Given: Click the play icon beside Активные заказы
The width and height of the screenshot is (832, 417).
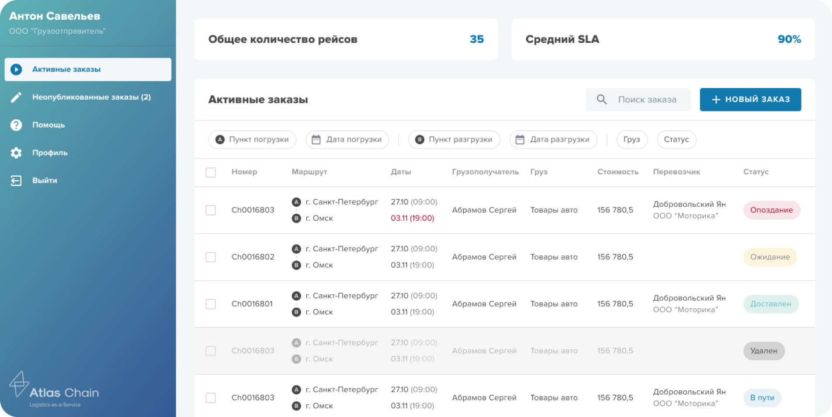Looking at the screenshot, I should click(x=16, y=69).
